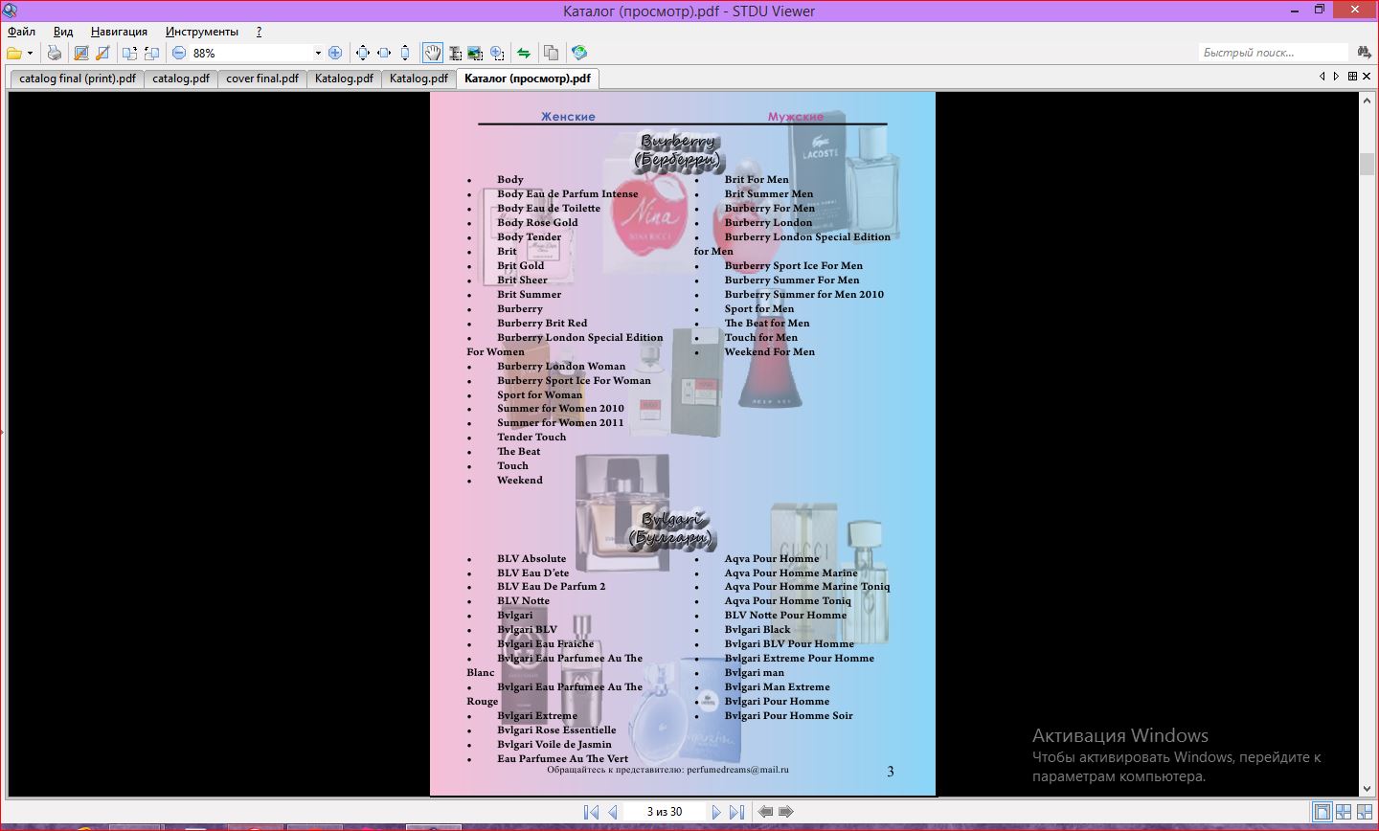Open the Навигация menu

119,32
